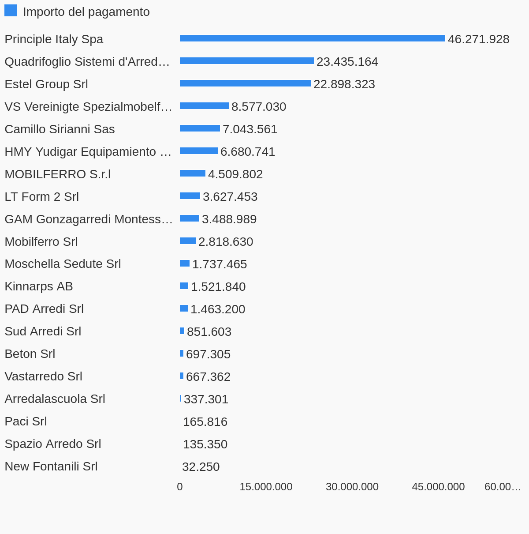Click the Kinnarps AB bar
This screenshot has height=534, width=529.
click(x=184, y=286)
